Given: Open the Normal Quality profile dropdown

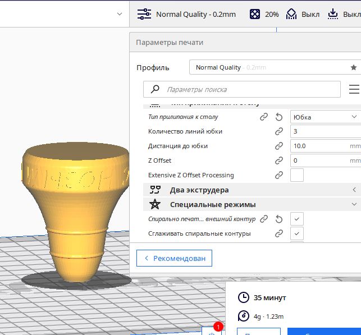Looking at the screenshot, I should pos(275,67).
